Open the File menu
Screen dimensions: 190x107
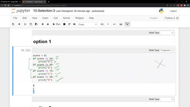tap(15, 18)
